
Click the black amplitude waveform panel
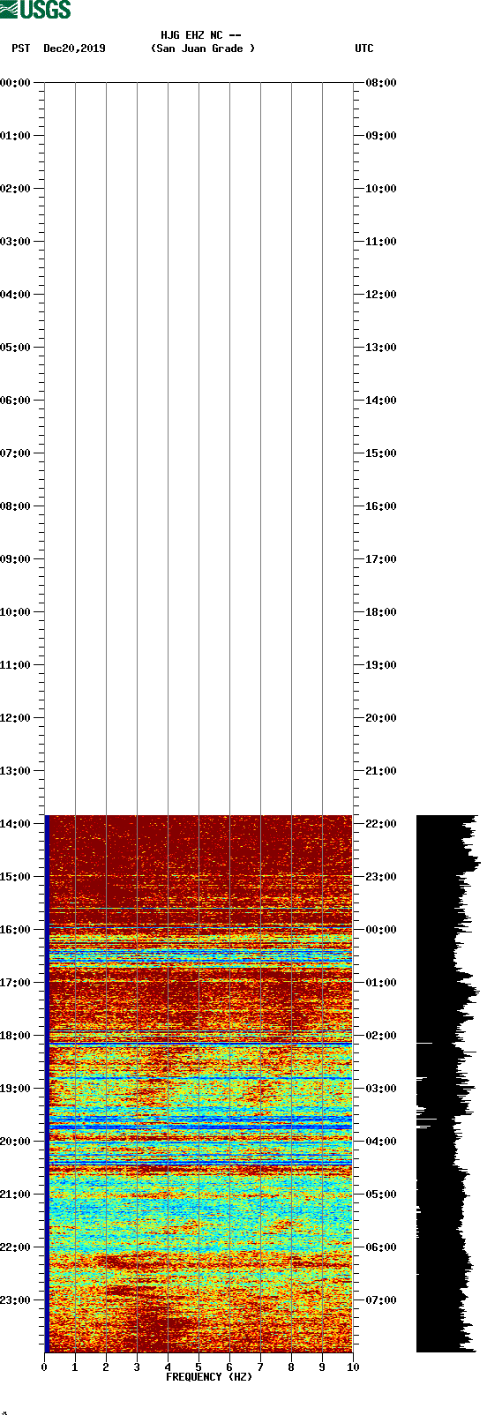pos(447,1083)
